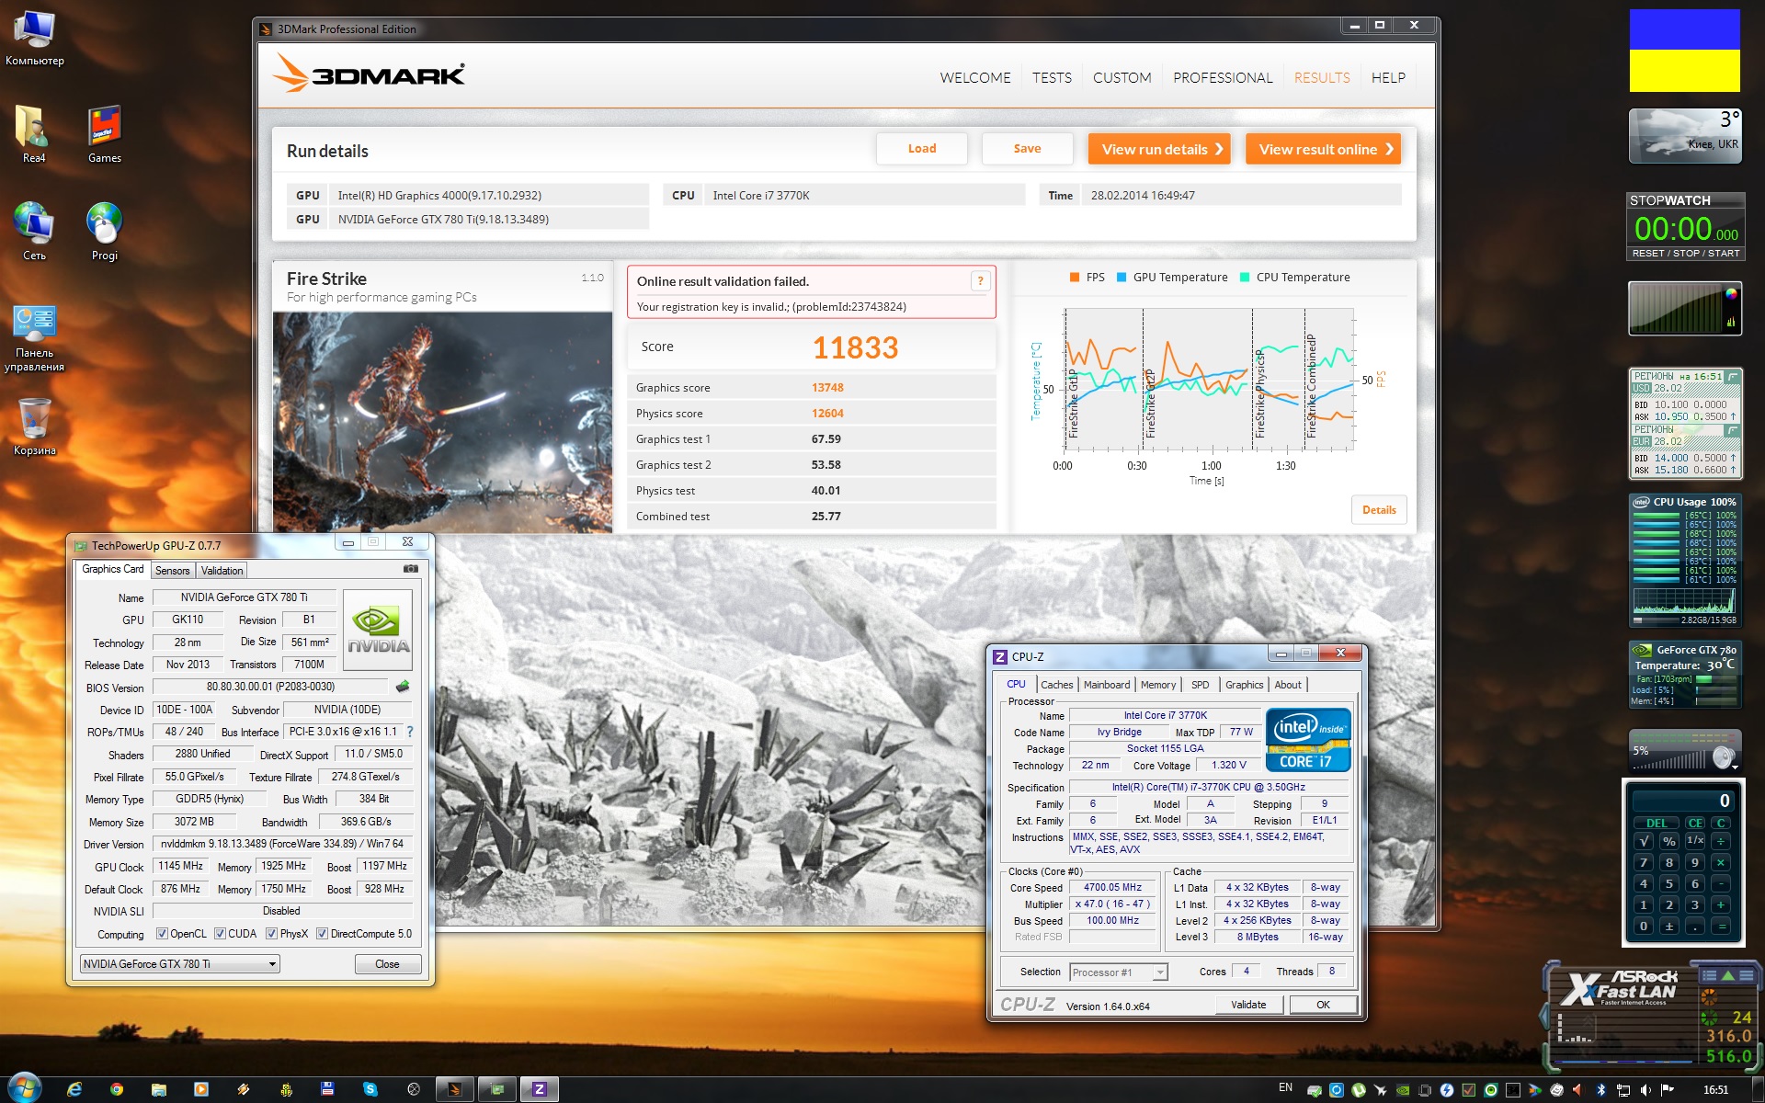1765x1103 pixels.
Task: Toggle the OpenCL checkbox
Action: 162,934
